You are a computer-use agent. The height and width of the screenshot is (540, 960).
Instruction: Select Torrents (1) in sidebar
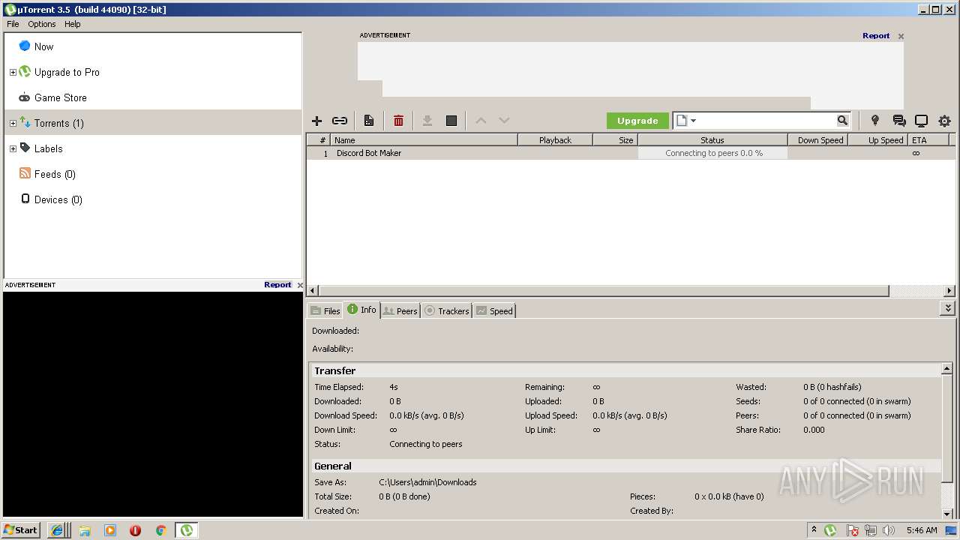(58, 123)
